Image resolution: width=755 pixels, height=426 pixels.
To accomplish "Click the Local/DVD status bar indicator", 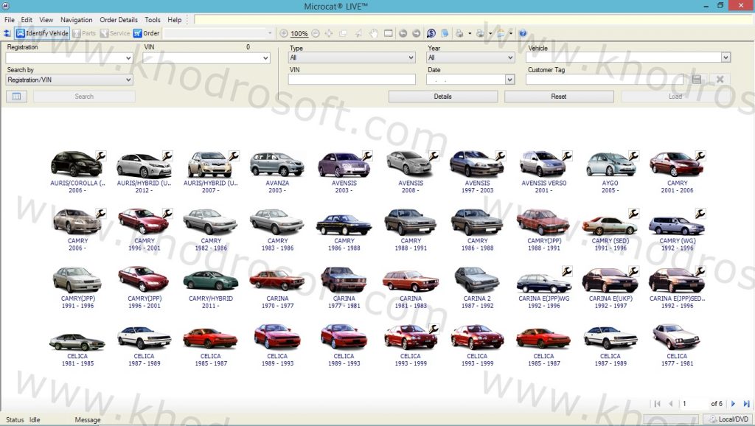I will 729,419.
